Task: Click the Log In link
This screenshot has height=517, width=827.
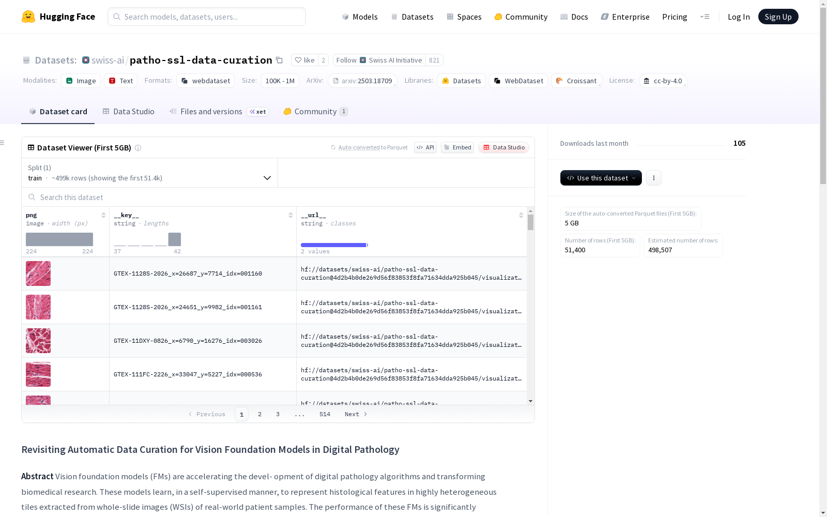Action: [739, 17]
